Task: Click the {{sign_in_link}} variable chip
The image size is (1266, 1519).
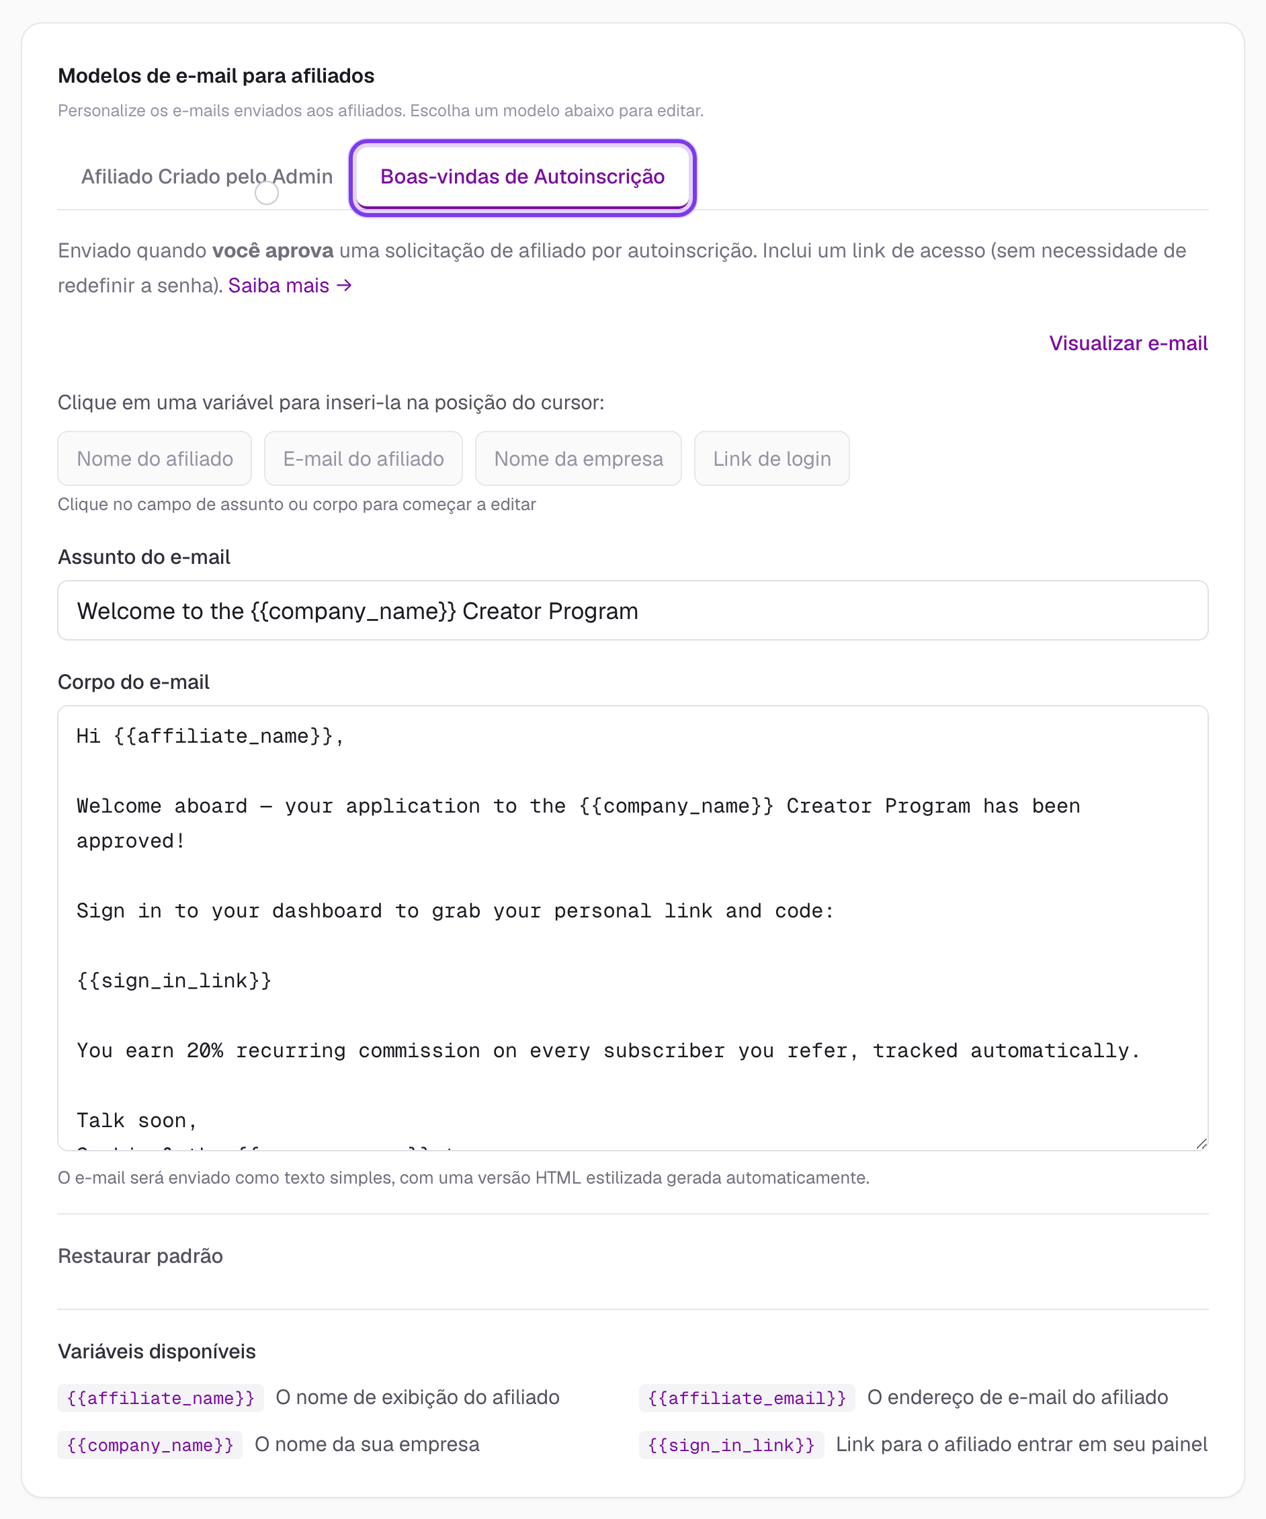Action: coord(731,1444)
